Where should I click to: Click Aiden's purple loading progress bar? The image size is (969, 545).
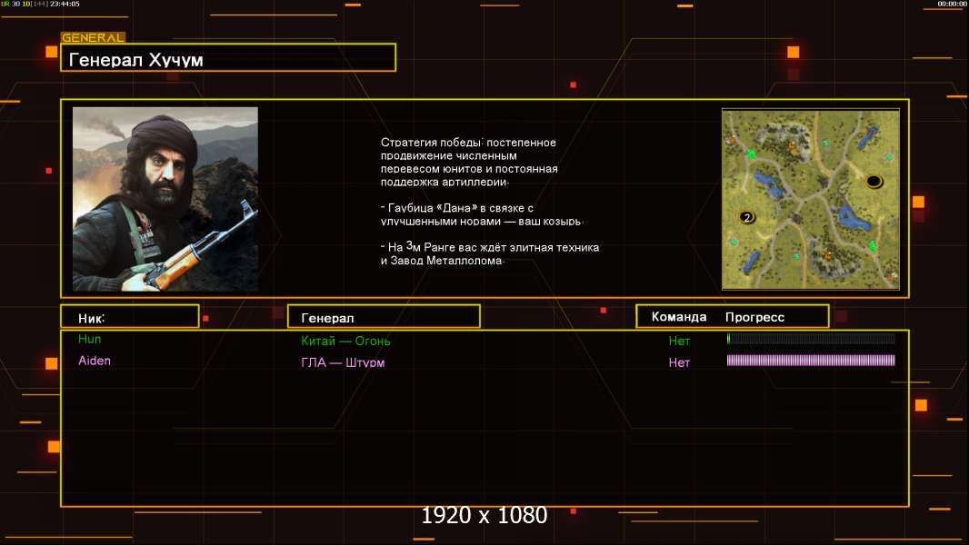tap(811, 360)
